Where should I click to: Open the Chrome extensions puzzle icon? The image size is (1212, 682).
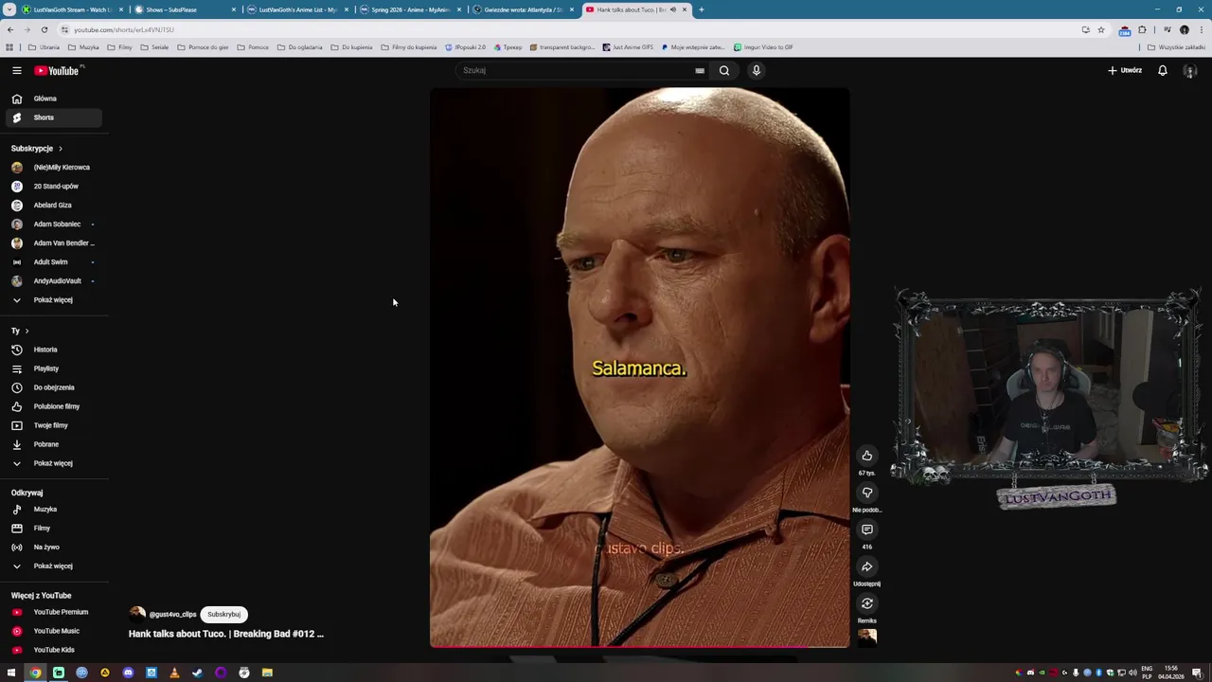coord(1142,29)
